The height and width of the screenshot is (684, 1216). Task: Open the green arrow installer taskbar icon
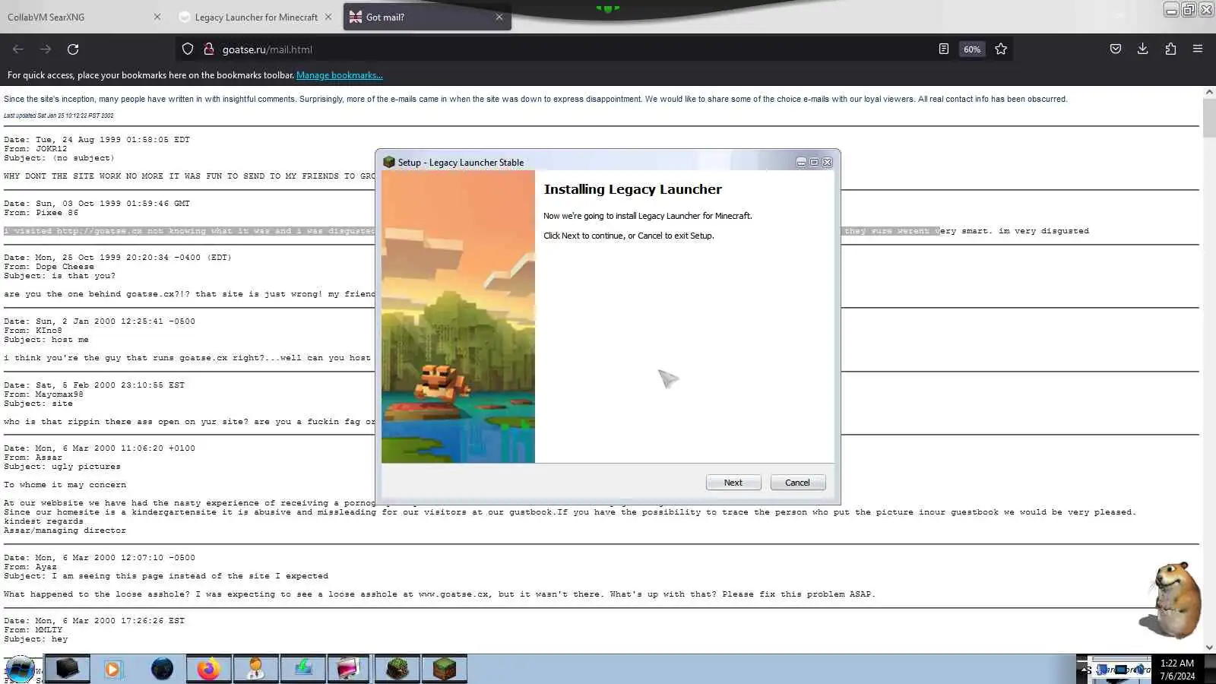click(303, 669)
